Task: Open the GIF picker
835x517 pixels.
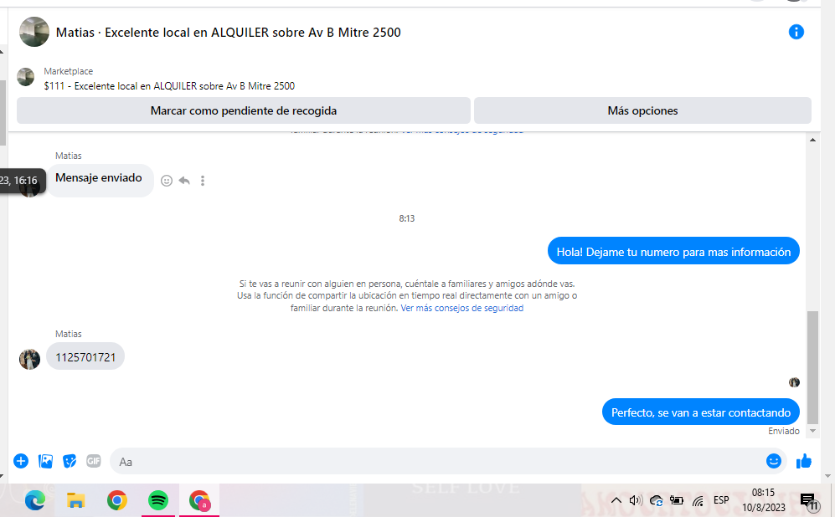Action: tap(94, 461)
